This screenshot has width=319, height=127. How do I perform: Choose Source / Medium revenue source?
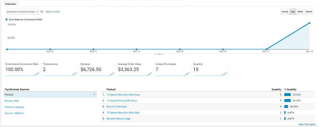click(x=14, y=113)
